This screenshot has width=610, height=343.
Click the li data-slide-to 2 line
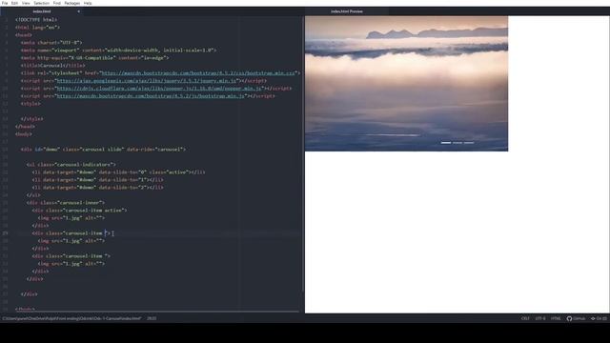(x=98, y=188)
